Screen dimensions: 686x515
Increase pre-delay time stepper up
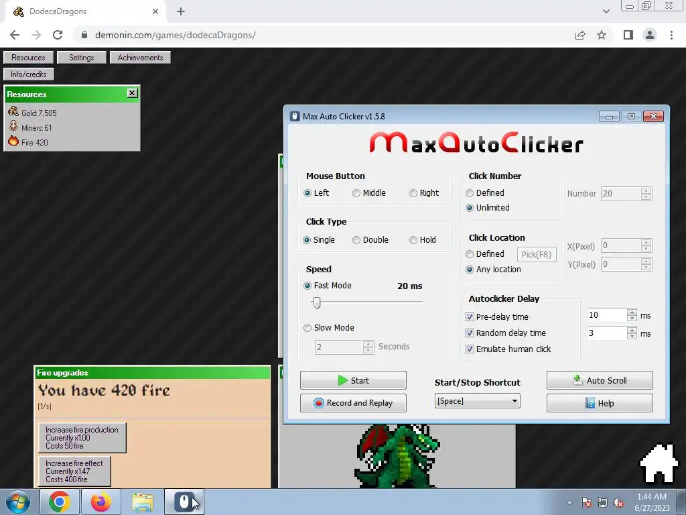coord(632,312)
